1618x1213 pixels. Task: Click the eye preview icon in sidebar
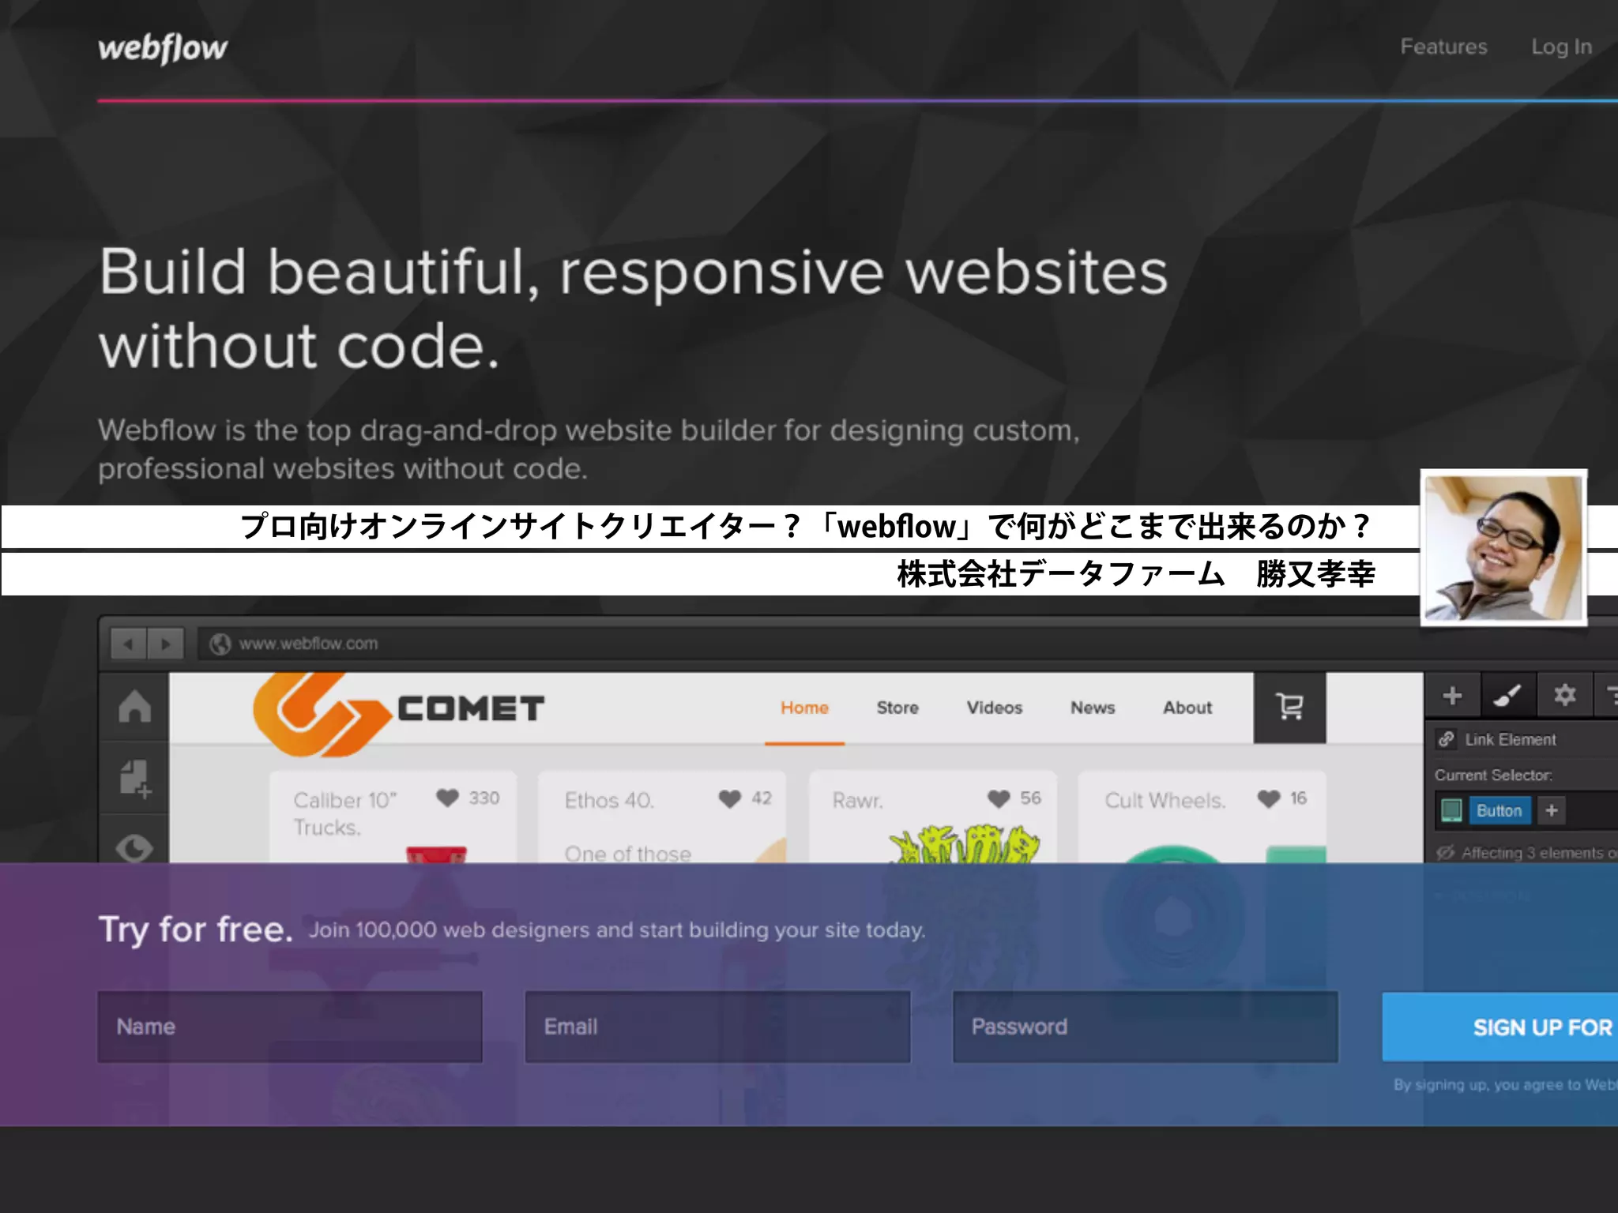click(134, 849)
